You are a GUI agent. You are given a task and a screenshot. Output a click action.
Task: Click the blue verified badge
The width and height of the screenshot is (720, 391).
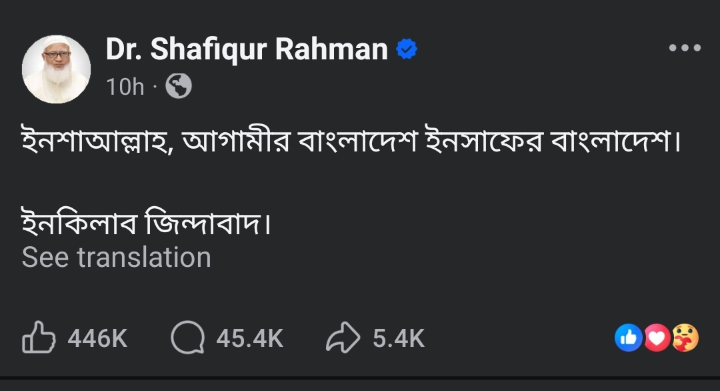[x=407, y=49]
